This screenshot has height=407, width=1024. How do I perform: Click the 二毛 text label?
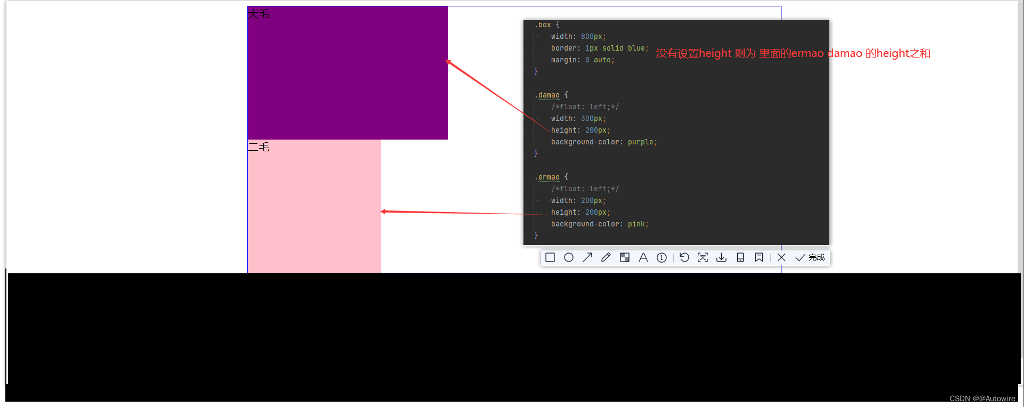(x=259, y=146)
